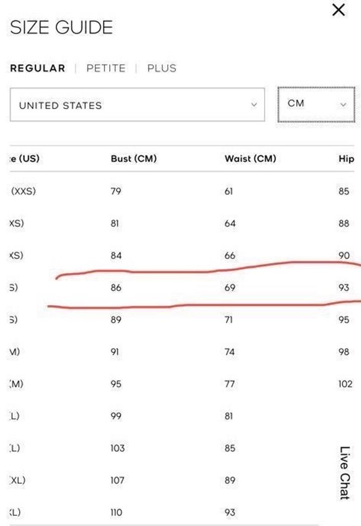Select the bust value 86 in the underlined row

116,288
